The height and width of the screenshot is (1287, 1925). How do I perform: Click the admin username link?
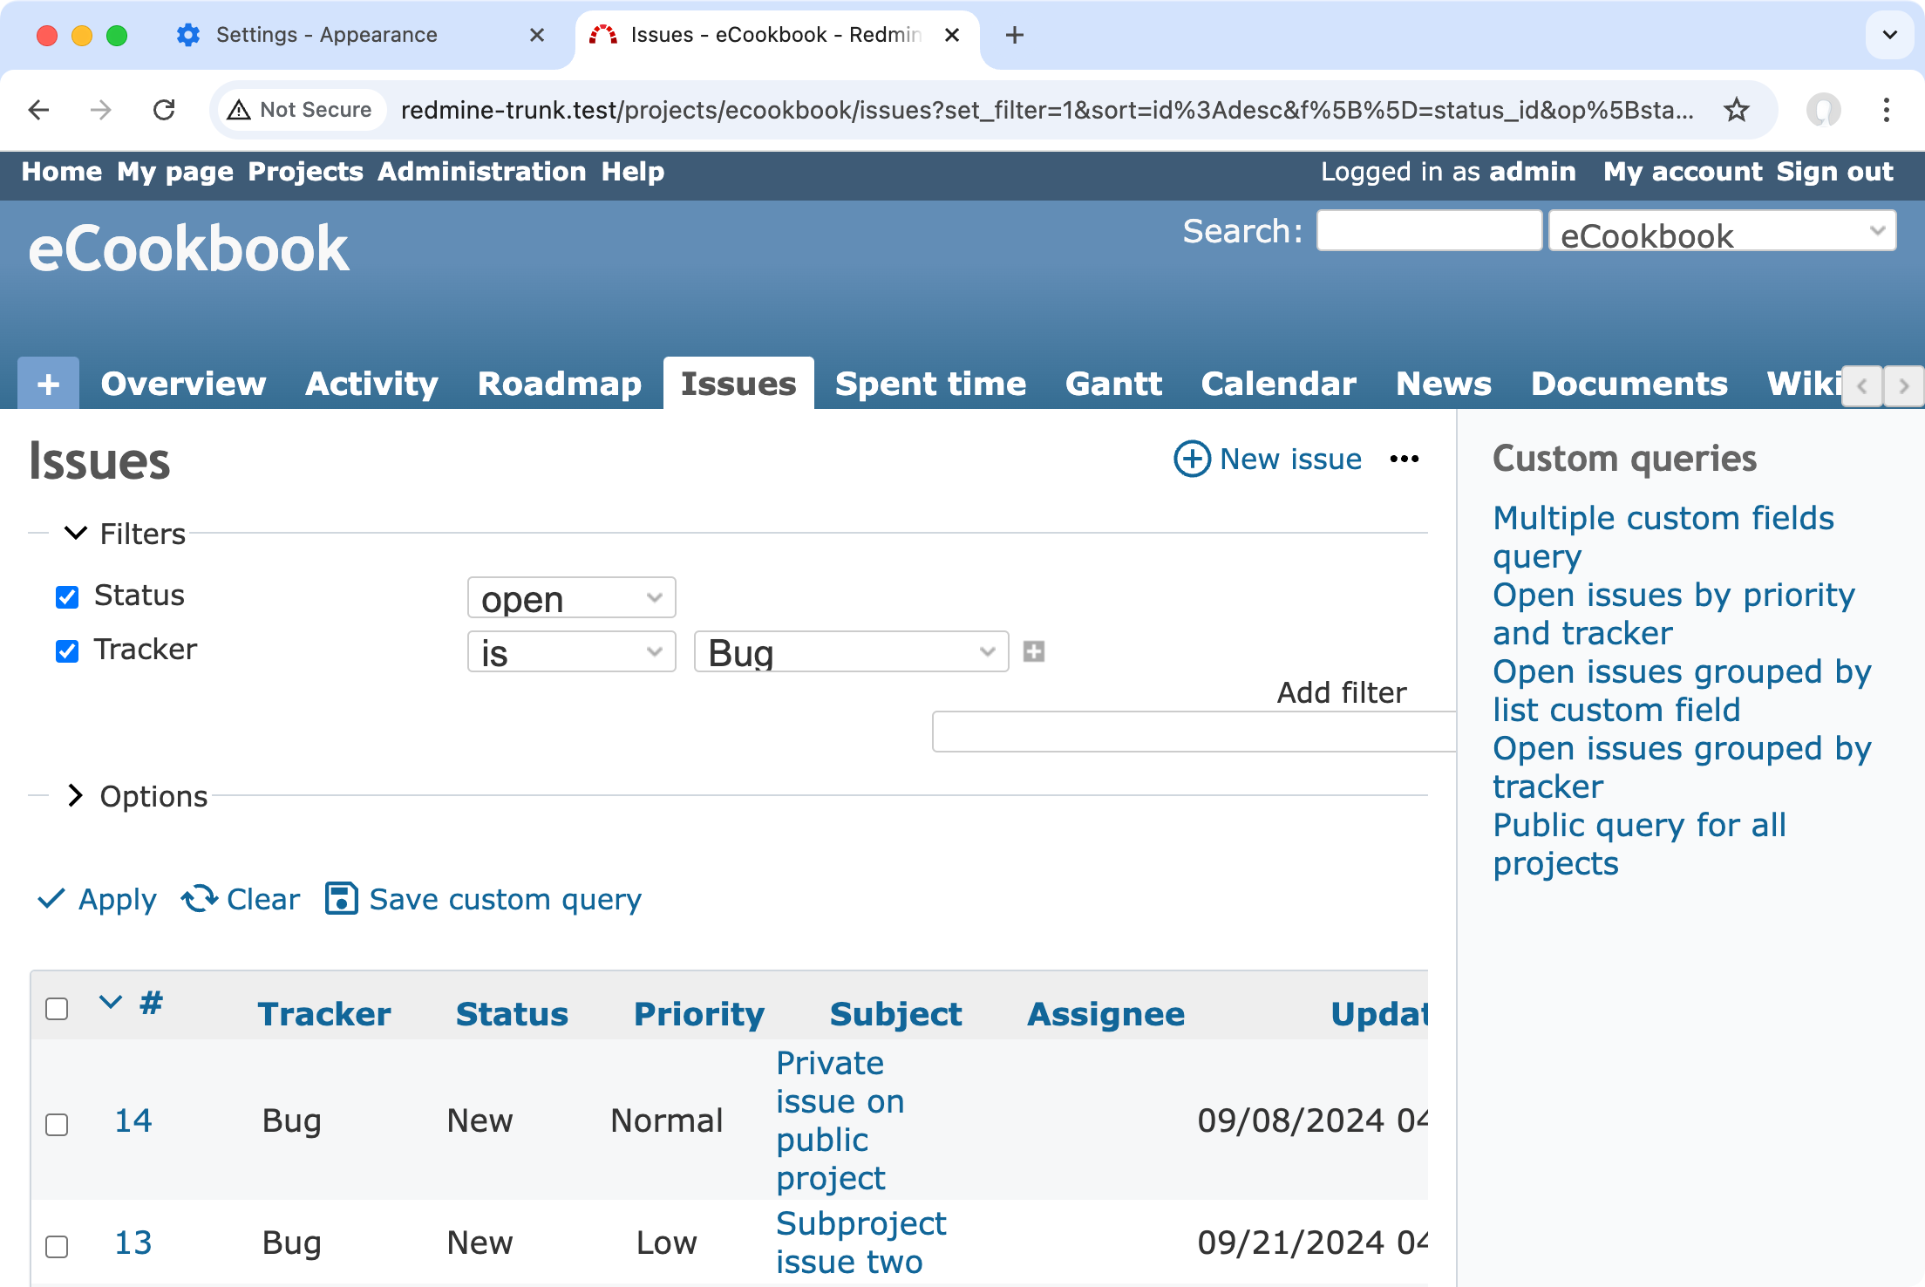(x=1532, y=172)
